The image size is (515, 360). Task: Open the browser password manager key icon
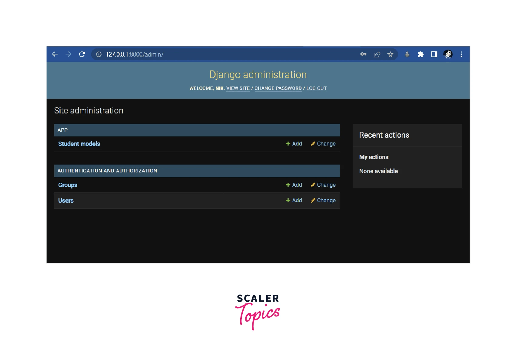[x=363, y=54]
